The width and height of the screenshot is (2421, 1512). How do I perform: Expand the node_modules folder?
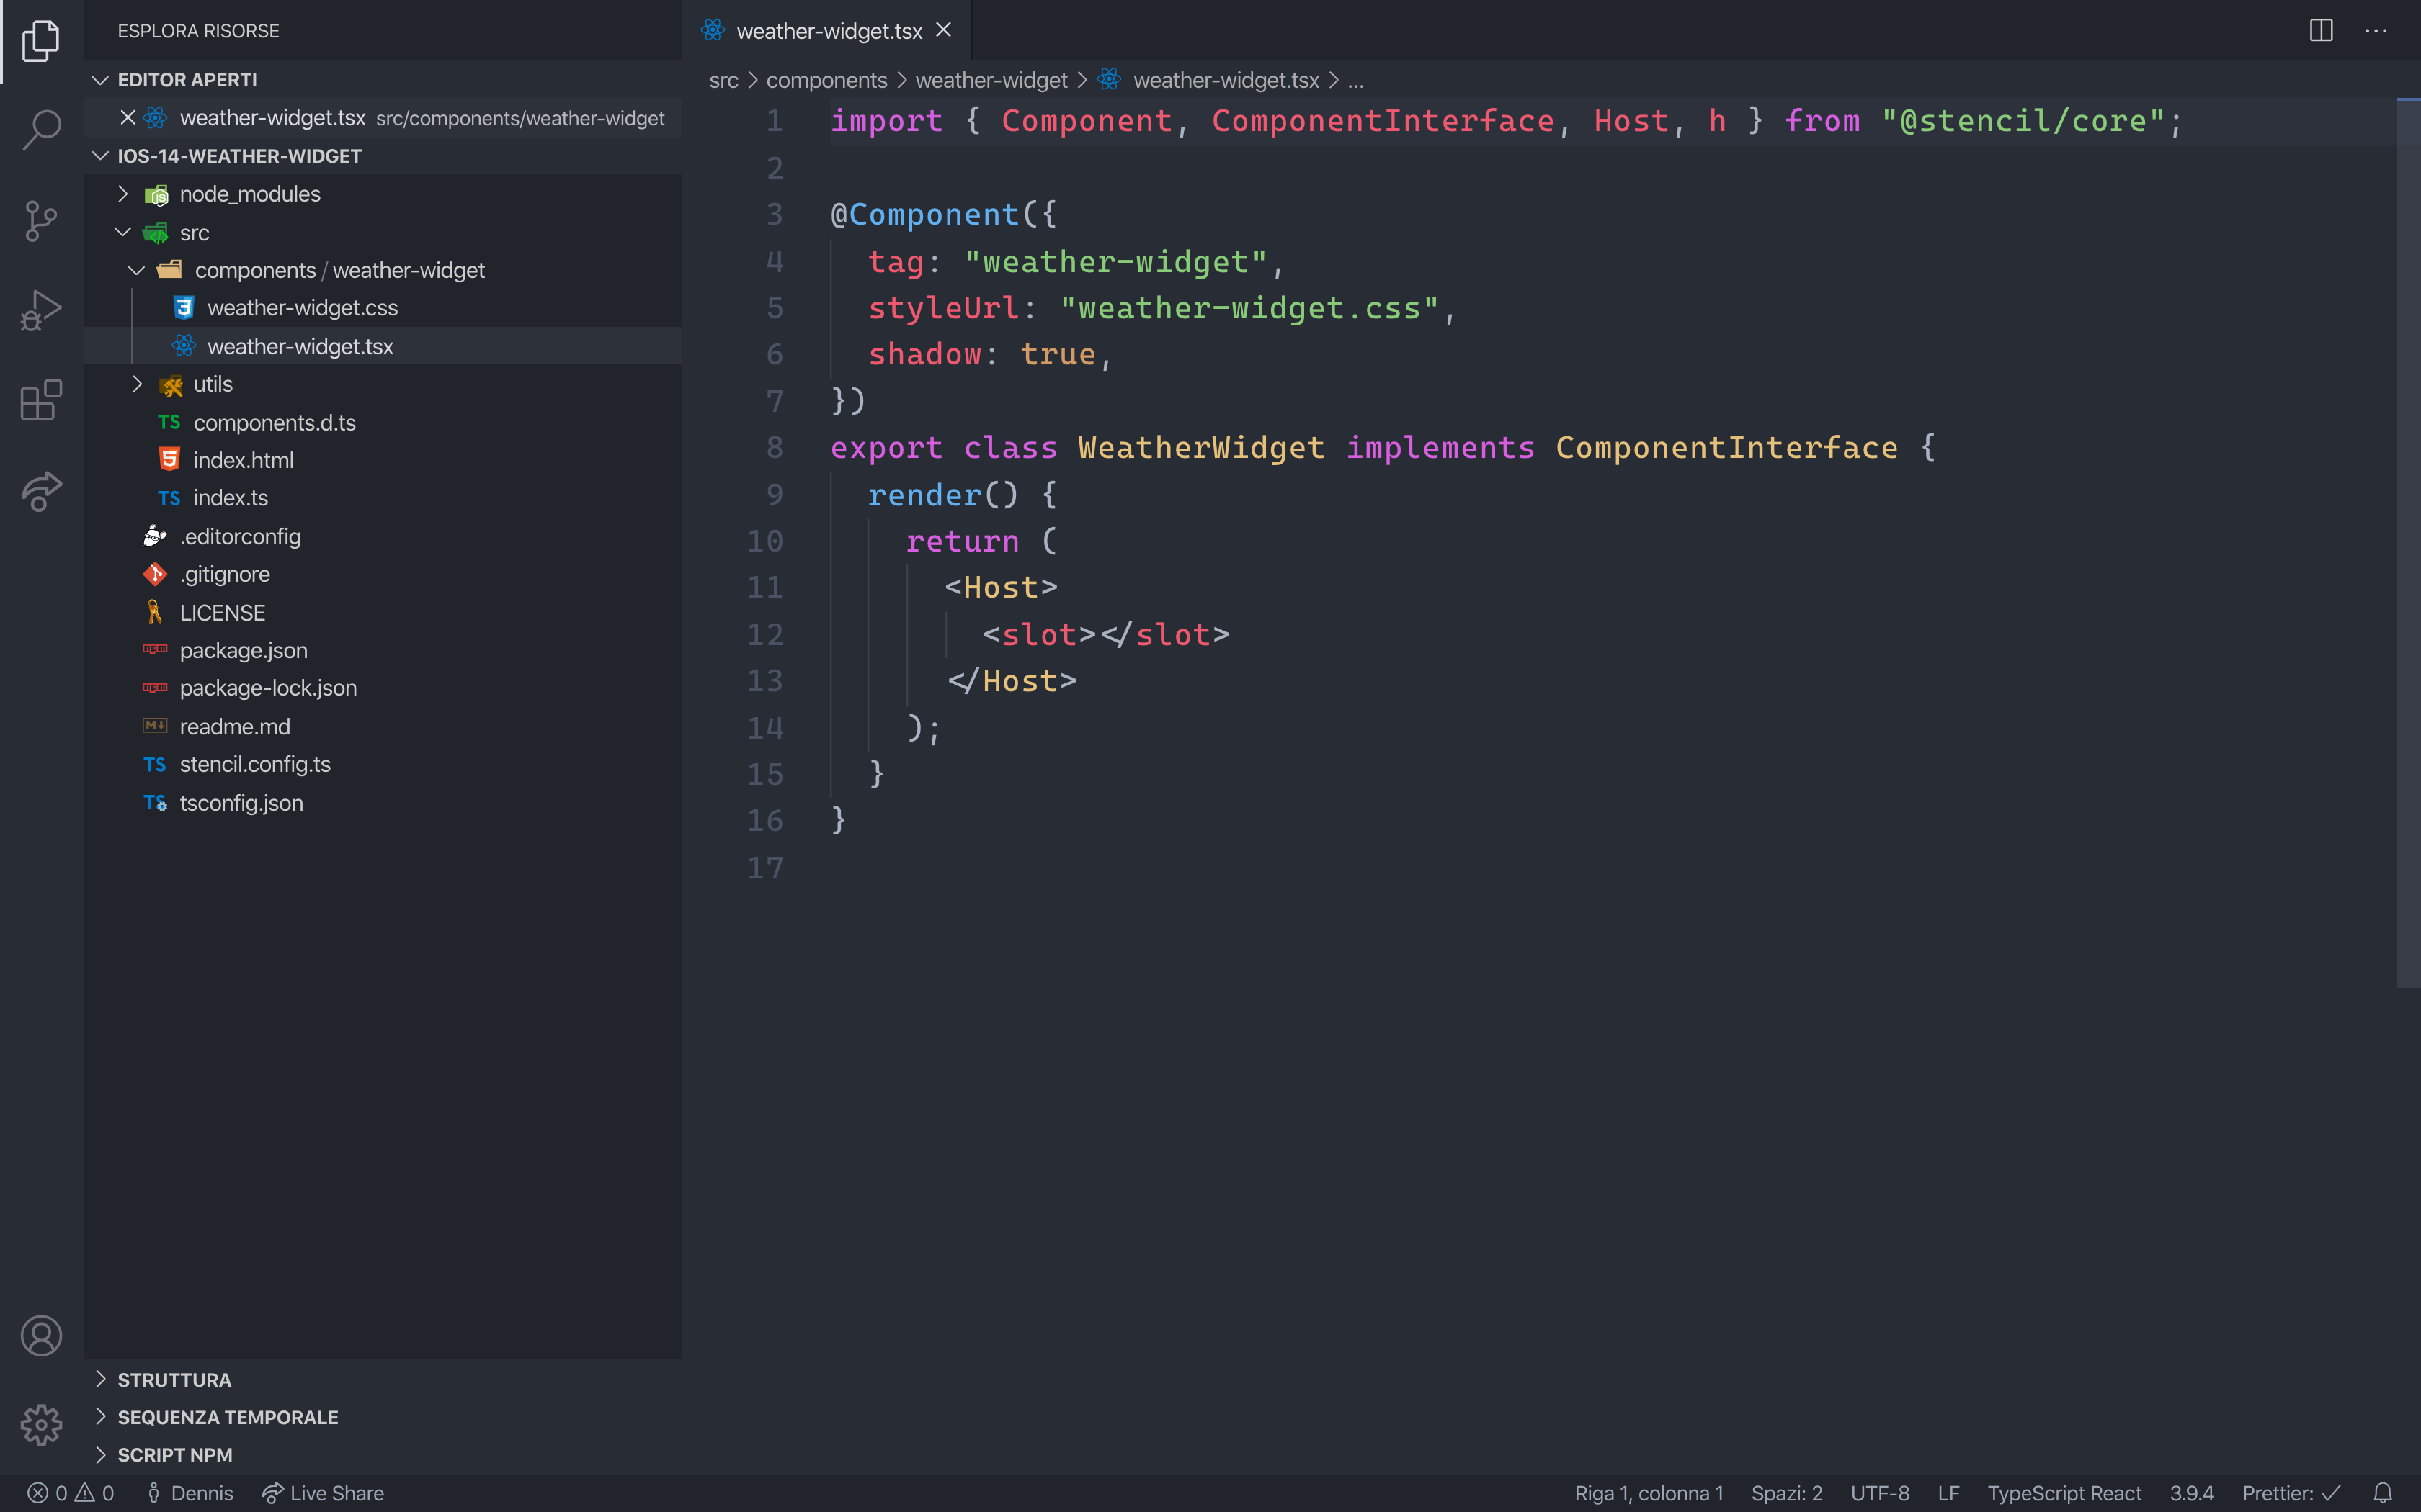pyautogui.click(x=382, y=193)
